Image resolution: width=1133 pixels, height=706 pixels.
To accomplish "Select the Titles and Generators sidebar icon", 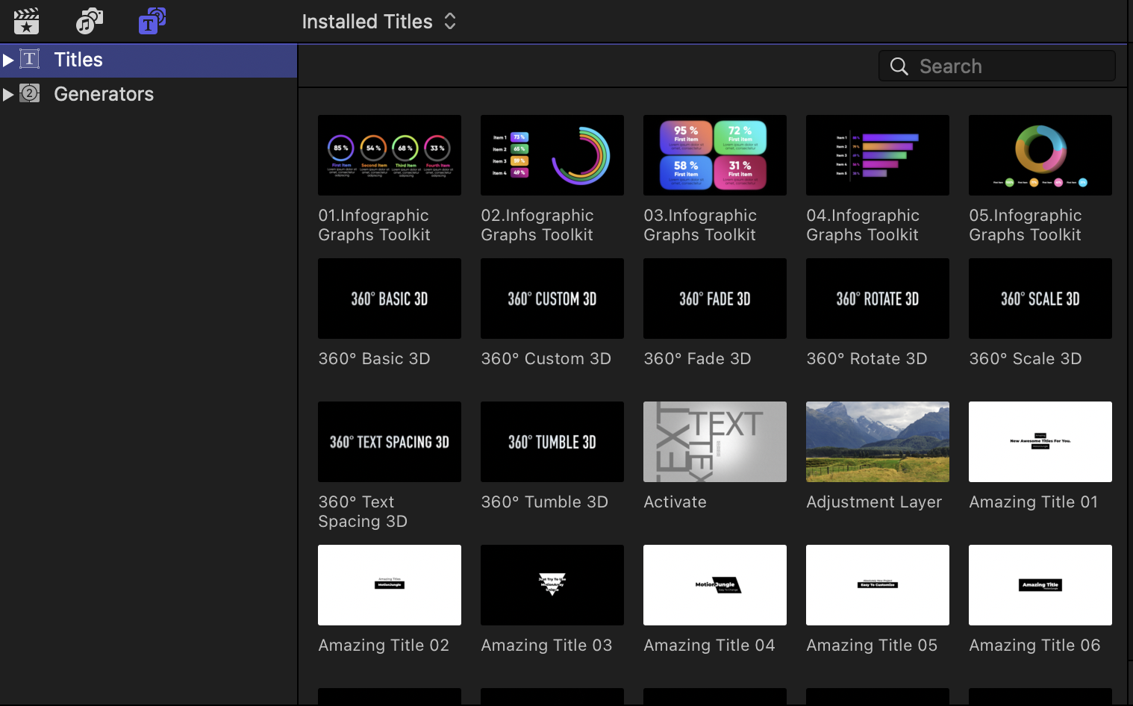I will point(152,21).
